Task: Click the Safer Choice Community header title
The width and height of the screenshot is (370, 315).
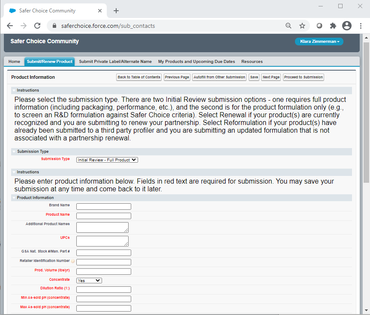Action: click(45, 41)
